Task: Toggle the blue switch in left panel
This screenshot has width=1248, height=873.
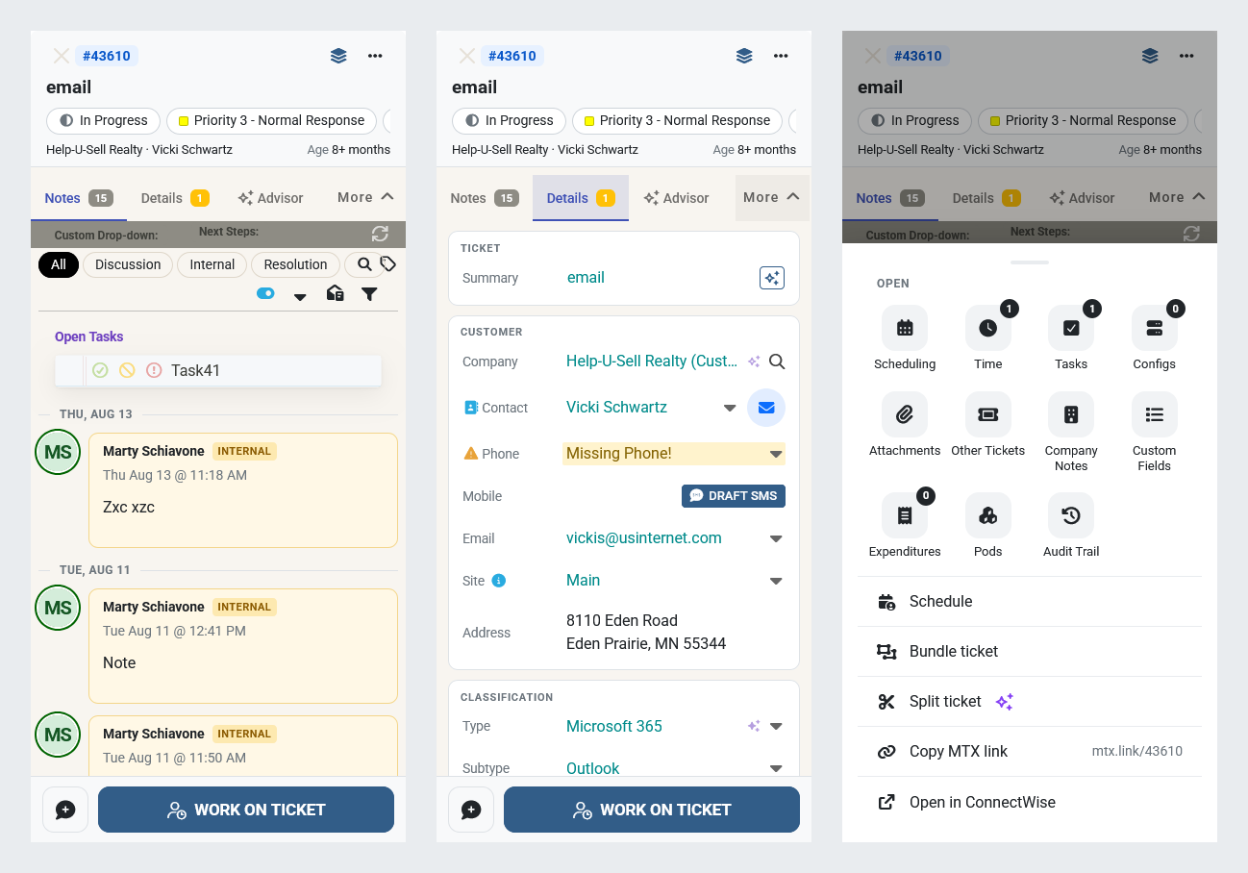Action: (265, 293)
